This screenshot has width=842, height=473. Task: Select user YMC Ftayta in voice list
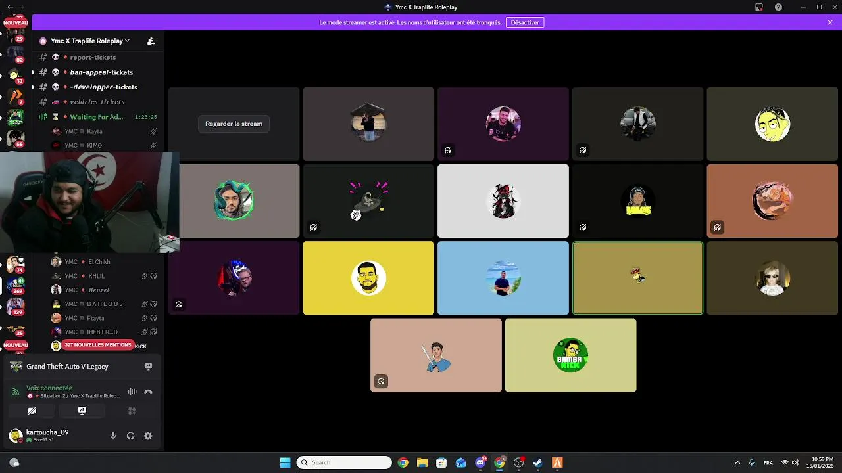tap(104, 318)
